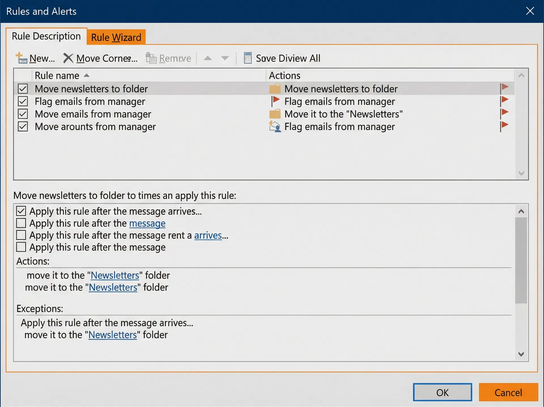This screenshot has width=544, height=407.
Task: Check the "message rent a arrives" condition box
Action: [x=21, y=235]
